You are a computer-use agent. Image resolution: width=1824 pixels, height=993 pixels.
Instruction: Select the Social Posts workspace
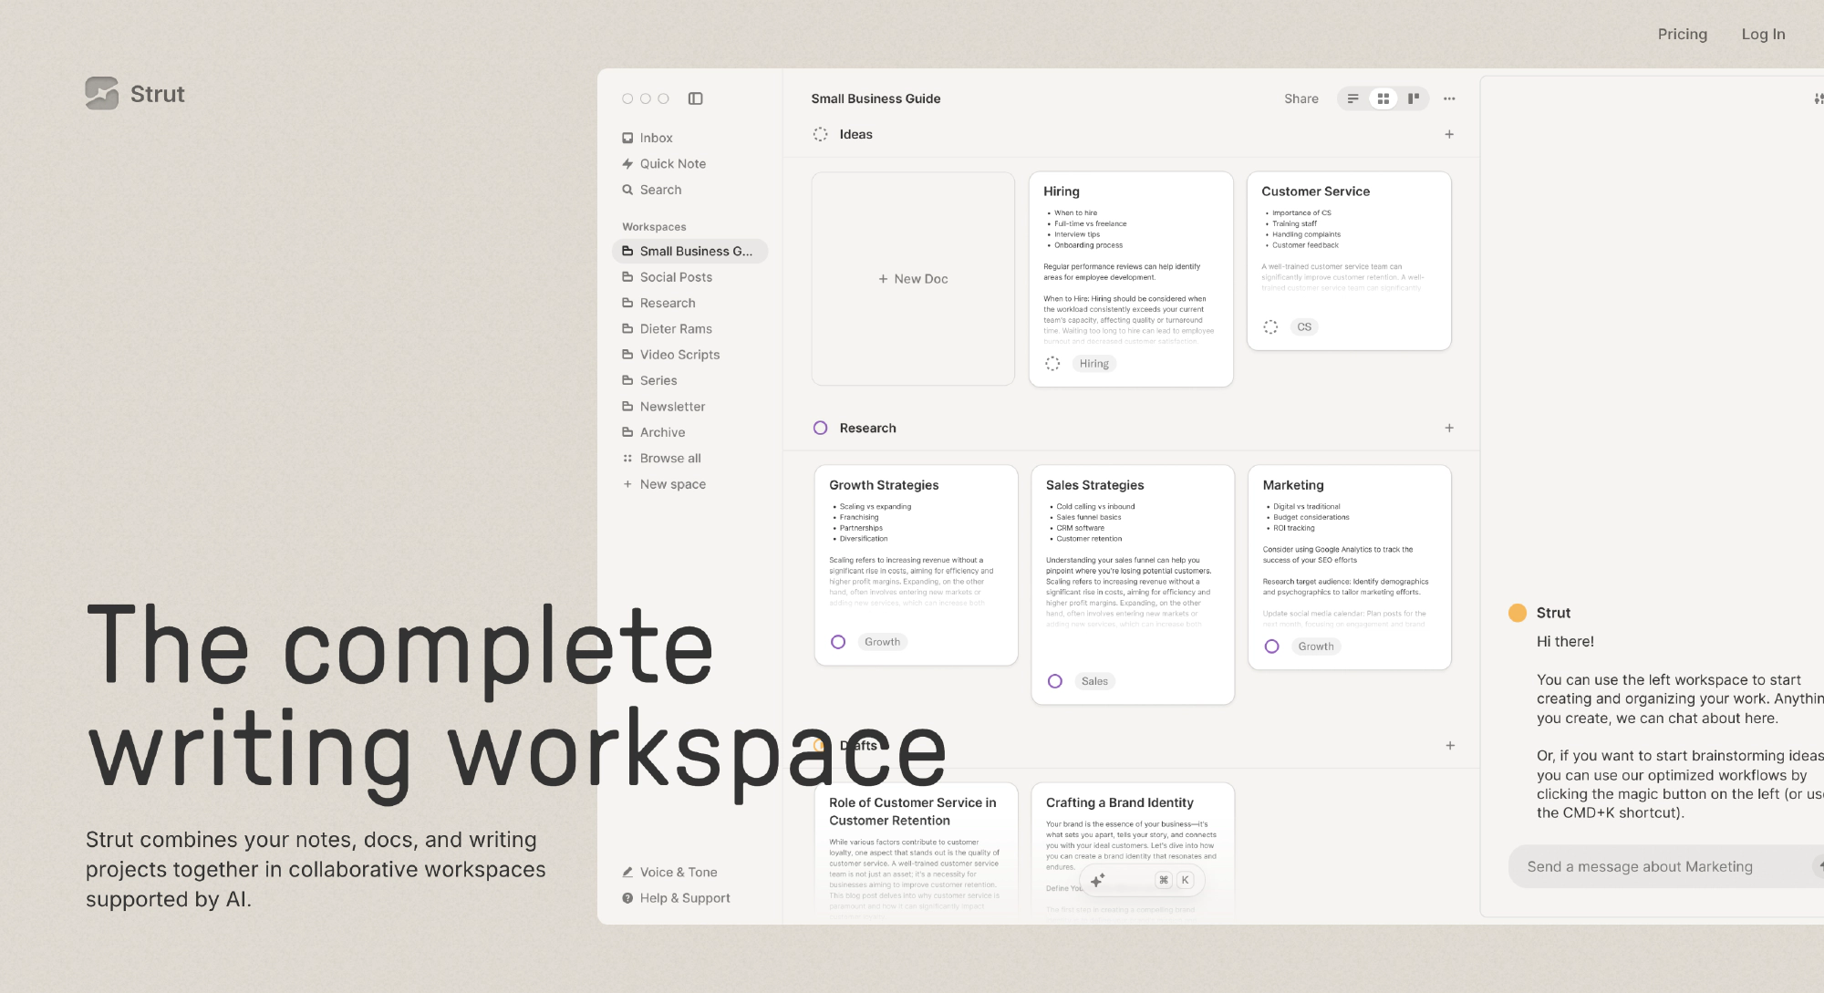(676, 277)
